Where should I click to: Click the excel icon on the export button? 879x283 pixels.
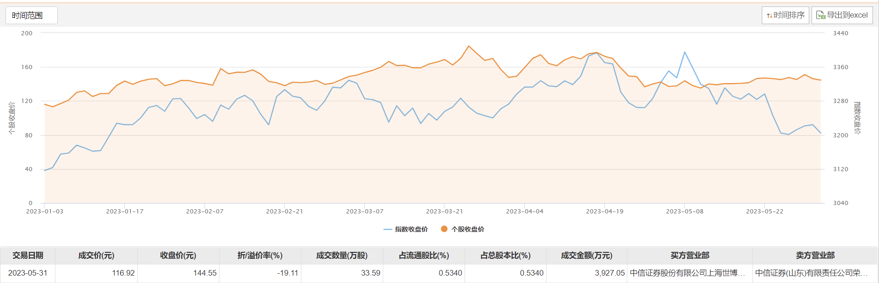pyautogui.click(x=821, y=15)
